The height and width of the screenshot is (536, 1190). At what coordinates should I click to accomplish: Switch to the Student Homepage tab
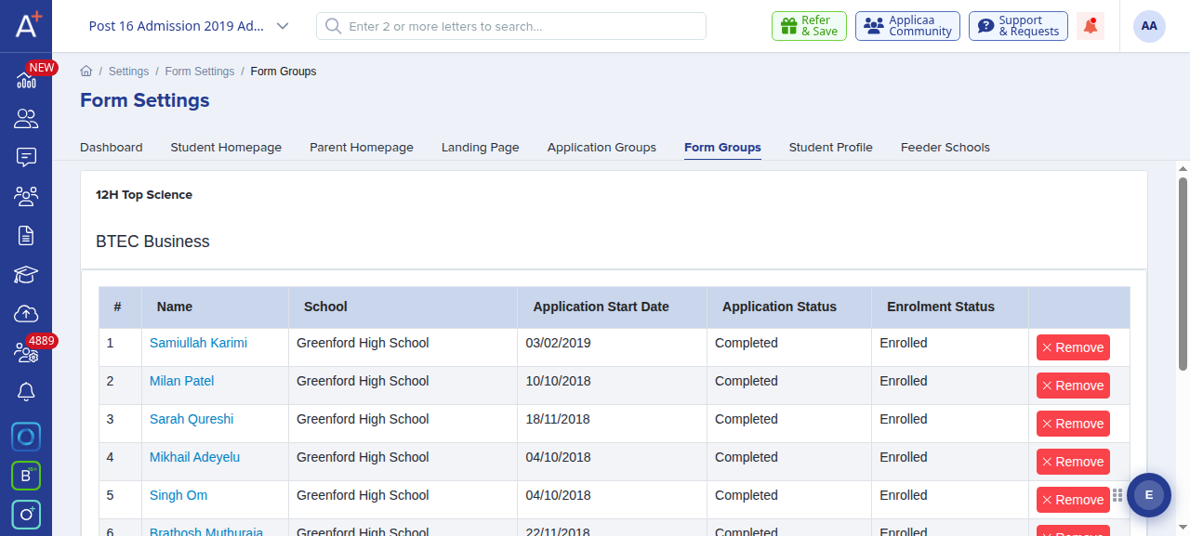coord(226,147)
